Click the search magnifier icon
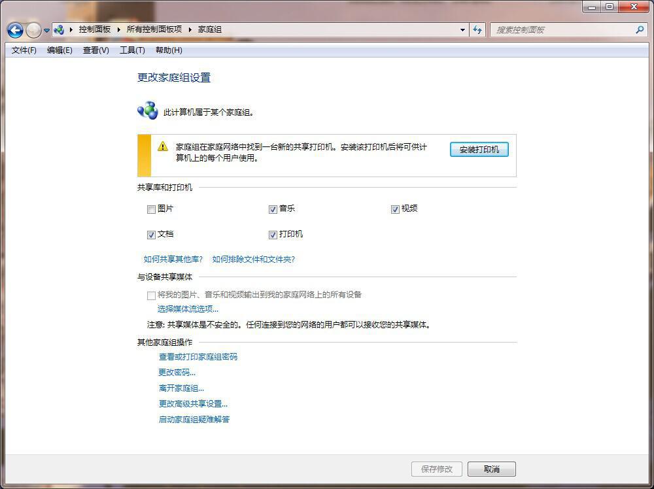The image size is (654, 489). click(x=640, y=30)
